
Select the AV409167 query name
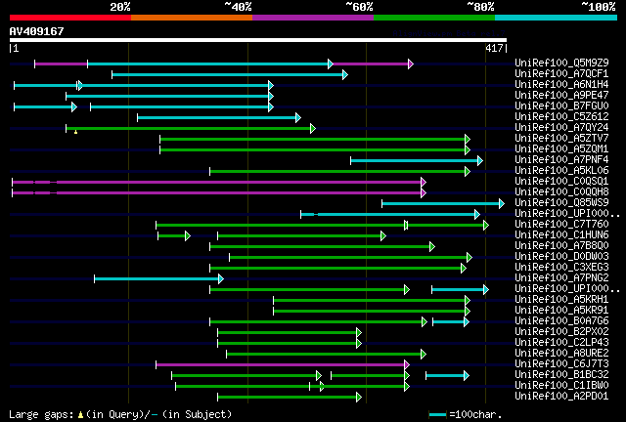coord(37,31)
